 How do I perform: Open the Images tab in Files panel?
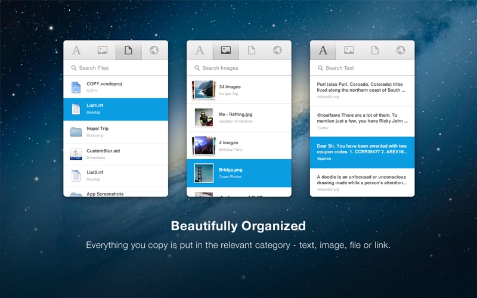[103, 50]
